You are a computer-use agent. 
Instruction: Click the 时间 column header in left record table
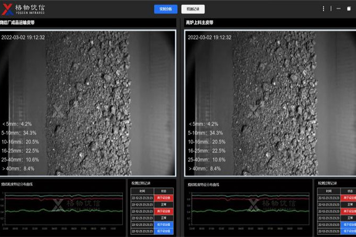pyautogui.click(x=142, y=191)
